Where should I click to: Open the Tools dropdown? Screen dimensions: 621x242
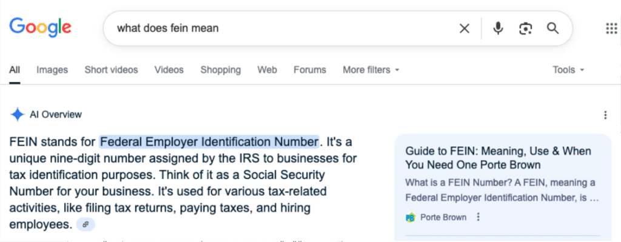(x=568, y=70)
